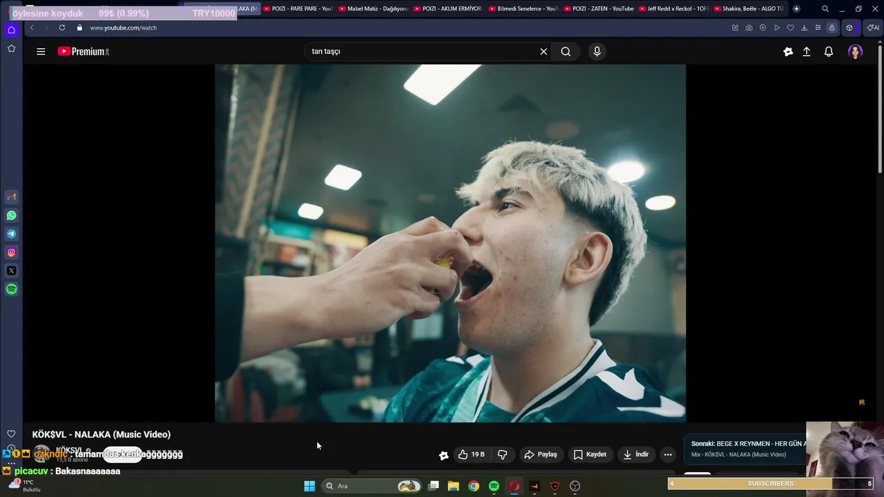Screen dimensions: 884x497
Task: Share the video via Paylaş
Action: tap(540, 454)
